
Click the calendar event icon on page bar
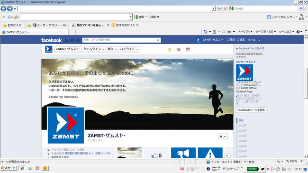tap(188, 50)
